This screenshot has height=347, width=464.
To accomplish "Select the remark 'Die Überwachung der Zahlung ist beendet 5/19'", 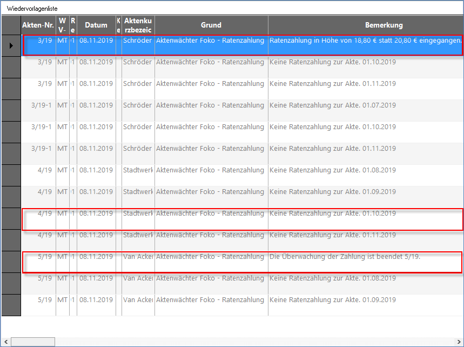I will pyautogui.click(x=345, y=257).
